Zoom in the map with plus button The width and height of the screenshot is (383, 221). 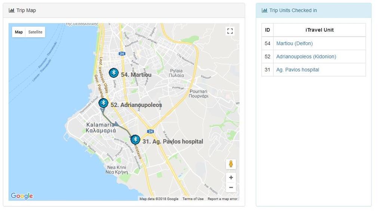click(231, 178)
